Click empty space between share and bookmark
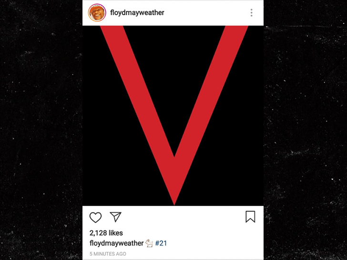Image resolution: width=347 pixels, height=260 pixels. (184, 217)
